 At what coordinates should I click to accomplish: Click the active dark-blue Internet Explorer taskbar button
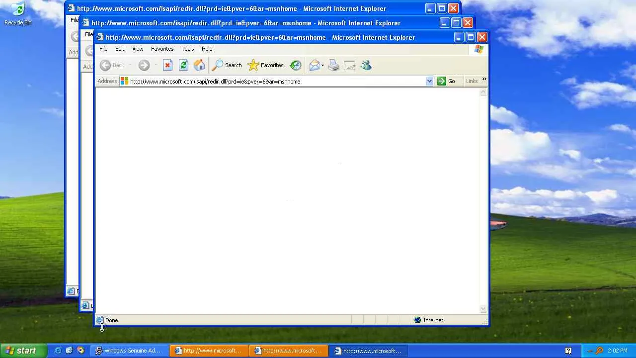pos(369,351)
